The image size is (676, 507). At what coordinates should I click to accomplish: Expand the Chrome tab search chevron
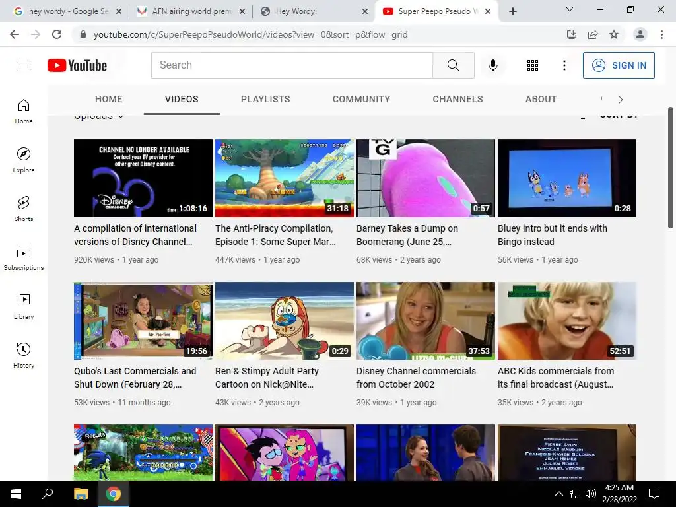570,9
